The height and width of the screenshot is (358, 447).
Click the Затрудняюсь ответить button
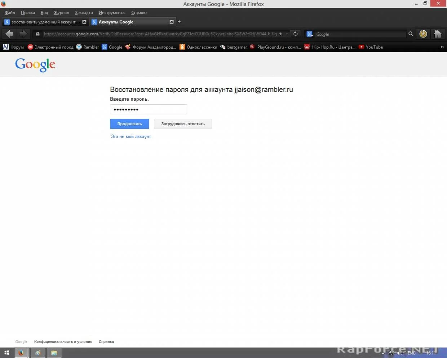183,124
